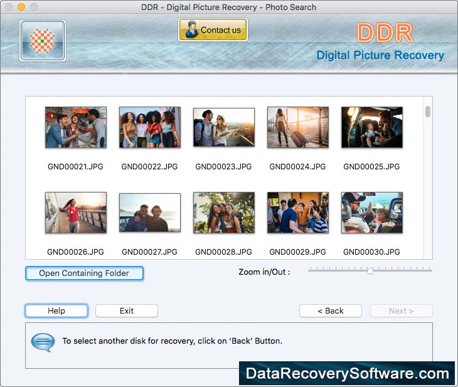
Task: Click file name label GND00027.JPG
Action: (149, 252)
